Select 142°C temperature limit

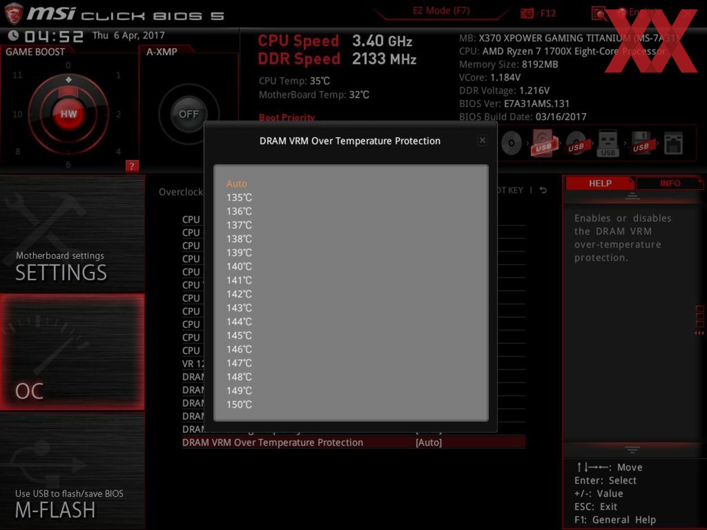click(x=239, y=294)
